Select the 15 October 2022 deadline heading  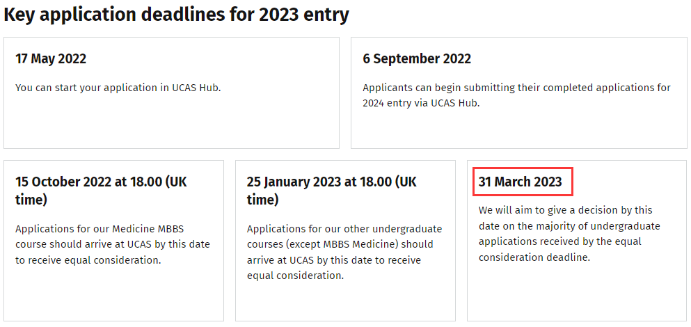(x=101, y=191)
